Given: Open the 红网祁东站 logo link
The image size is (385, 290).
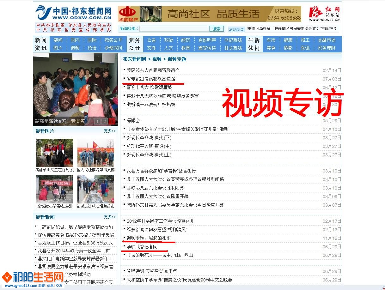Looking at the screenshot, I should coord(324,14).
